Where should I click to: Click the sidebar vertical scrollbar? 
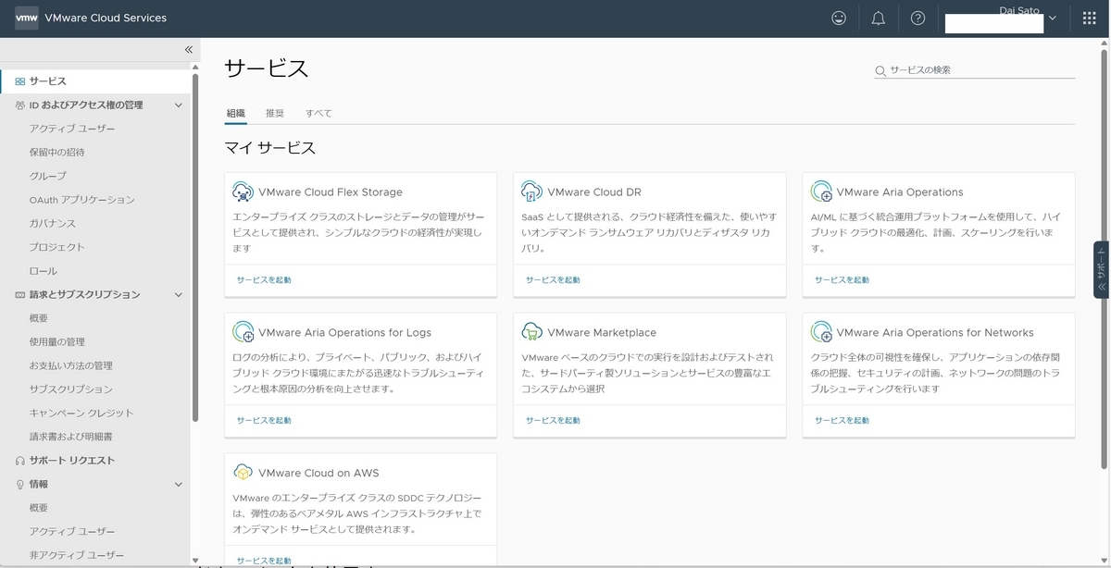click(195, 245)
